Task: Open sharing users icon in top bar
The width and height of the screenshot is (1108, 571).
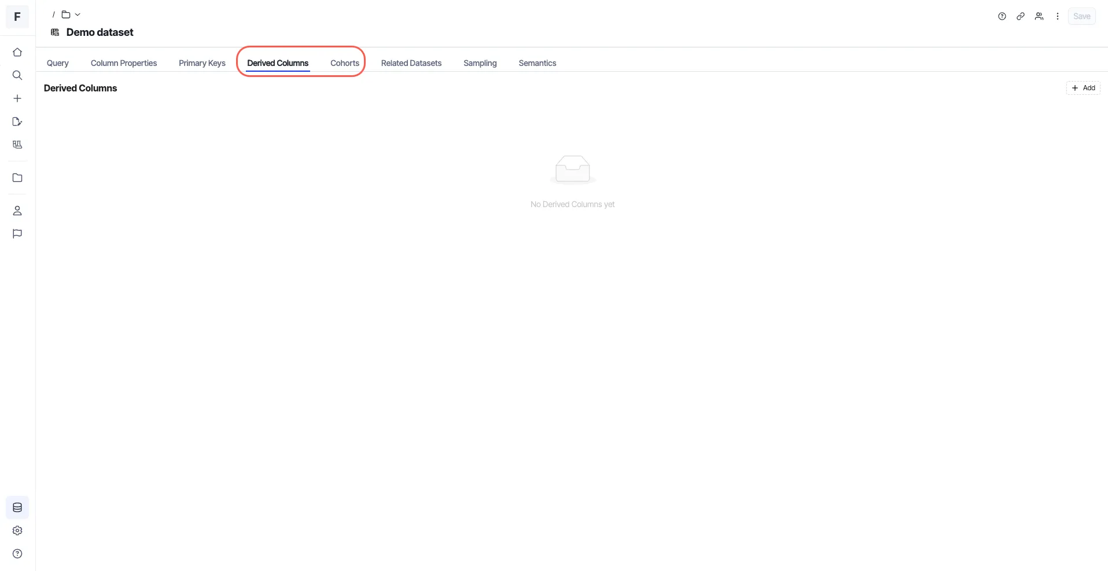Action: pyautogui.click(x=1039, y=16)
